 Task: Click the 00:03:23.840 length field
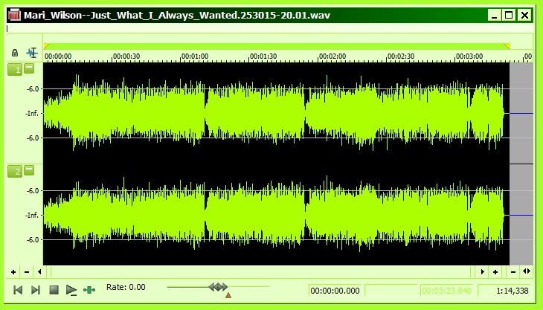tap(446, 291)
